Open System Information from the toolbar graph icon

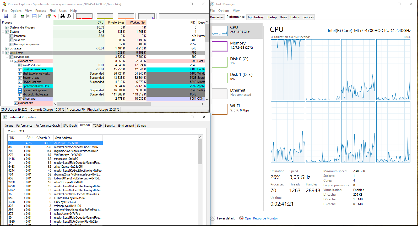(x=23, y=16)
